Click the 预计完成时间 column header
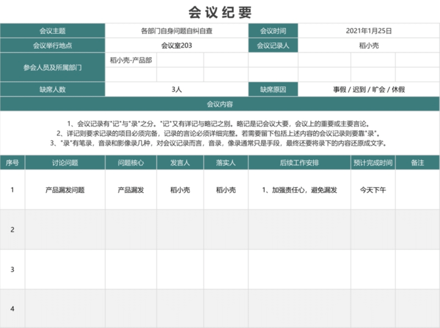 pos(373,163)
